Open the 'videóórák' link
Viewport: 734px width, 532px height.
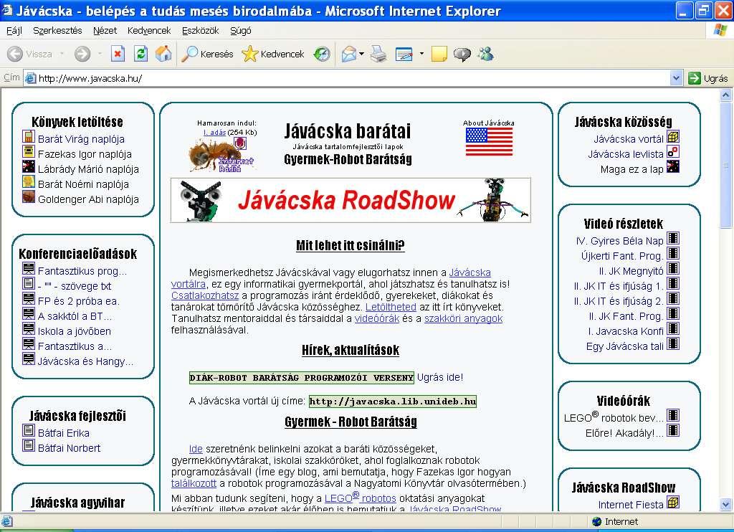tap(377, 318)
